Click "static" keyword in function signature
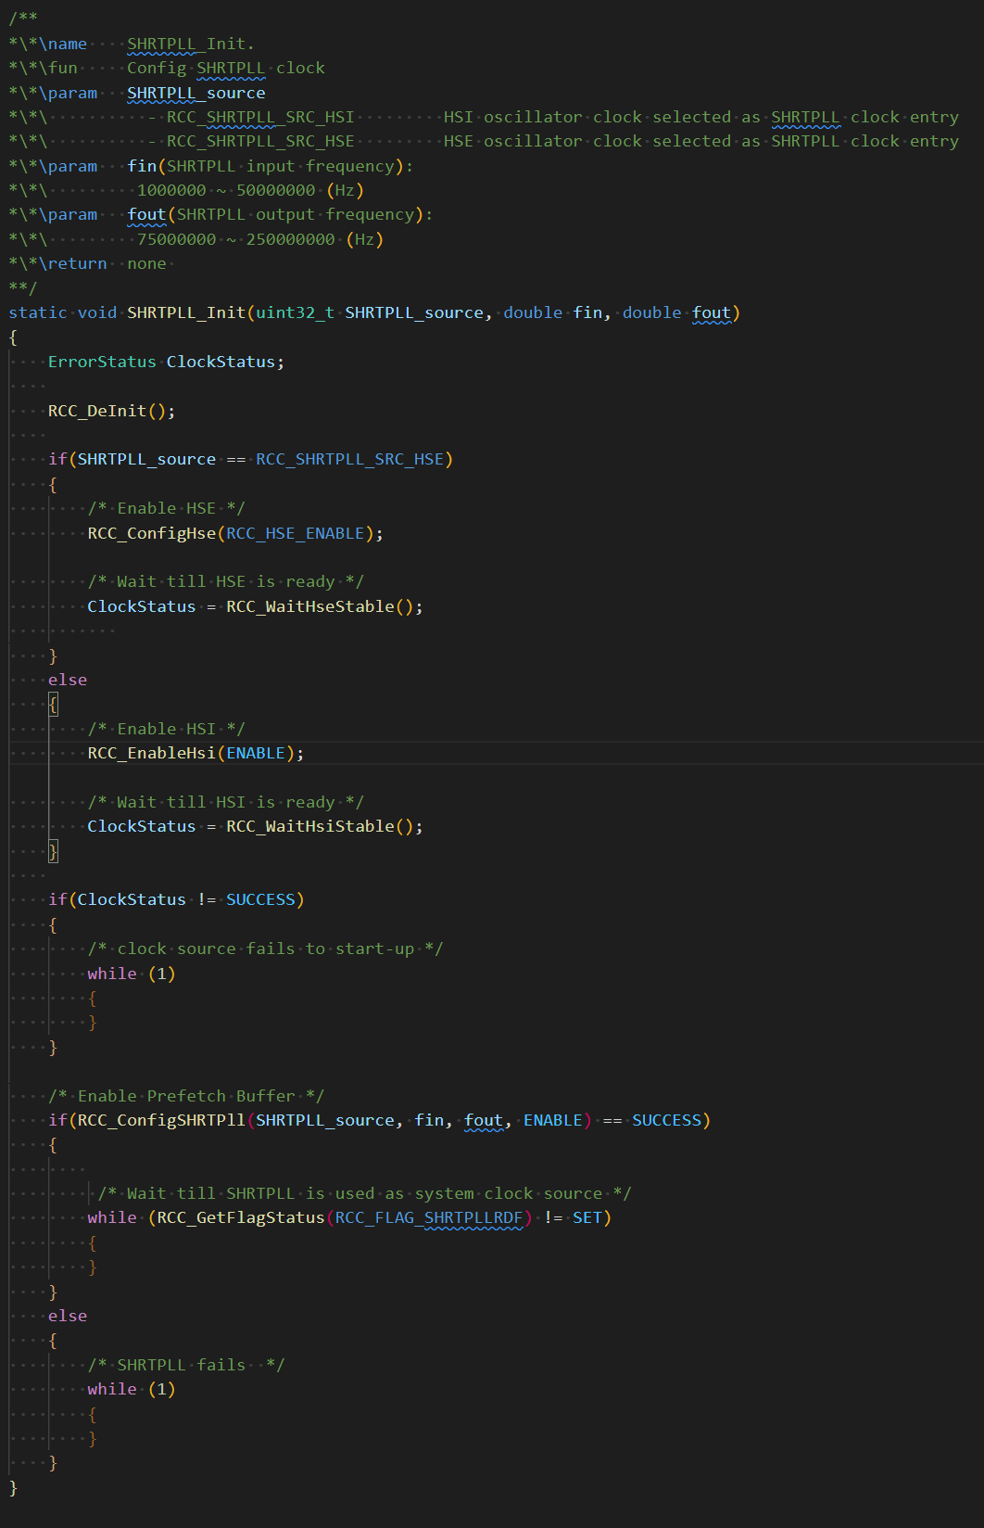984x1528 pixels. coord(38,312)
